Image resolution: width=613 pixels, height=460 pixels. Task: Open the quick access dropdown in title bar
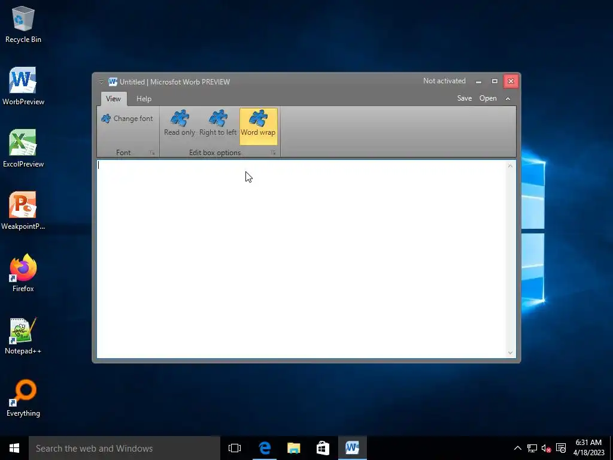pos(101,81)
